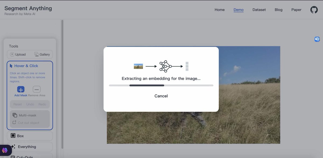Click the small input image thumbnail in dialog
Viewport: 323px width, 158px height.
(x=138, y=66)
